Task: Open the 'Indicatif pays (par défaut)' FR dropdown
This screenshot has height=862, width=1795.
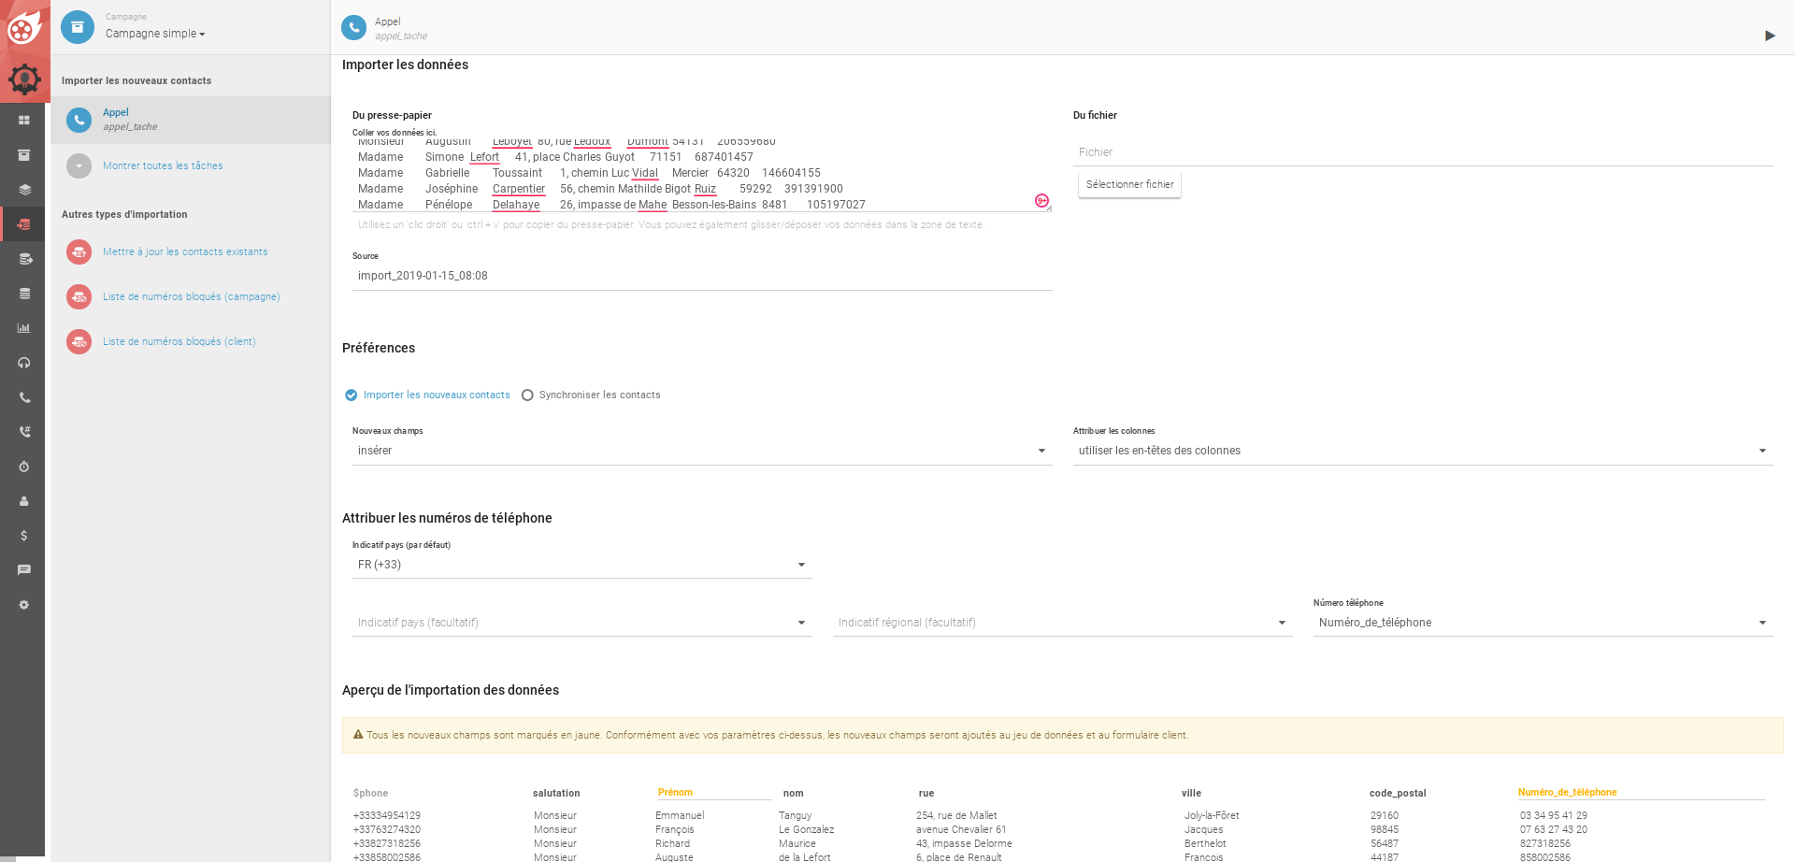Action: pyautogui.click(x=582, y=565)
